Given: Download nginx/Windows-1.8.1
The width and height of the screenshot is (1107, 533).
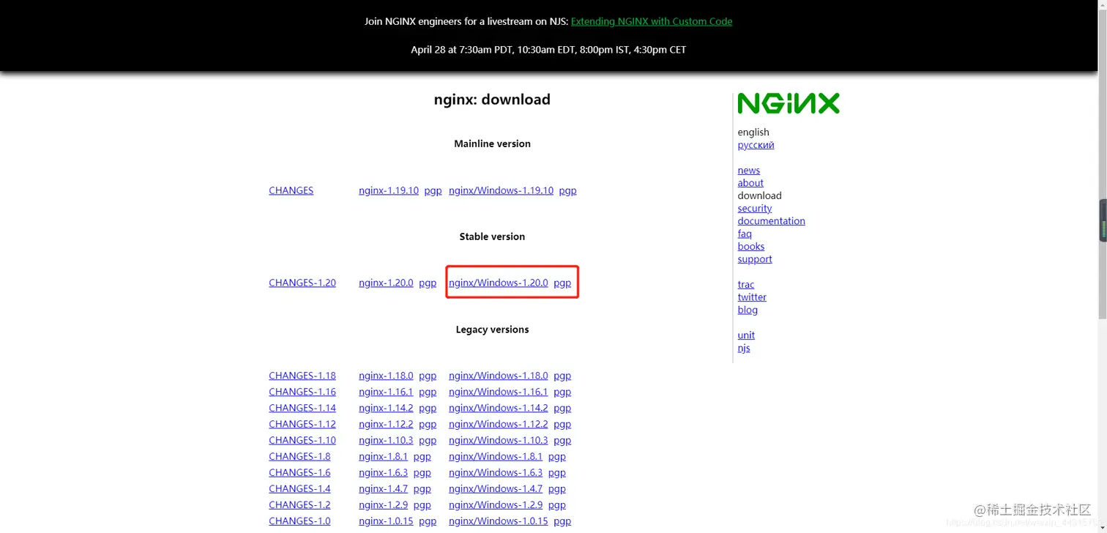Looking at the screenshot, I should tap(496, 456).
